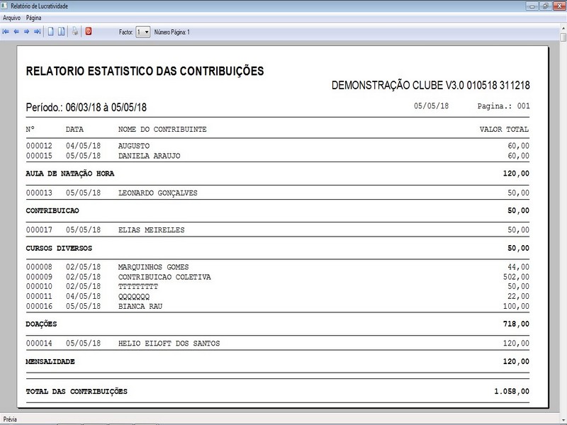
Task: Click the 502,00 value
Action: [x=516, y=277]
